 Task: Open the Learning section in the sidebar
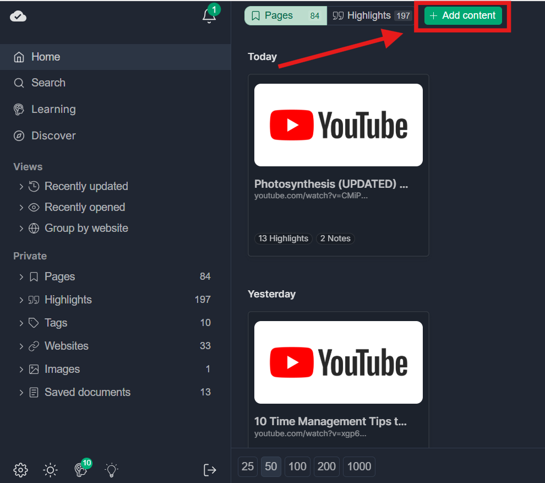click(53, 109)
